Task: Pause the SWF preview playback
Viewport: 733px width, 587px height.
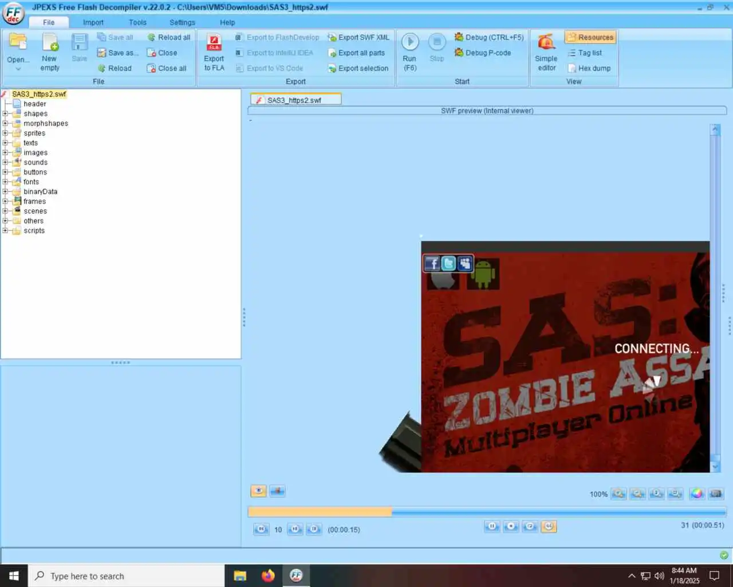Action: pos(492,526)
